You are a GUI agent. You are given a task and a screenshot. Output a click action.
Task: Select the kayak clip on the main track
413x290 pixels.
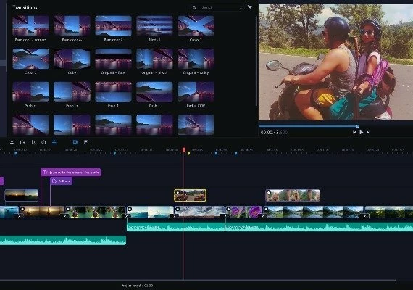96,212
